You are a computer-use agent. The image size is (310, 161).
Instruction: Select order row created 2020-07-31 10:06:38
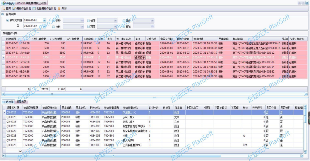(x=155, y=43)
